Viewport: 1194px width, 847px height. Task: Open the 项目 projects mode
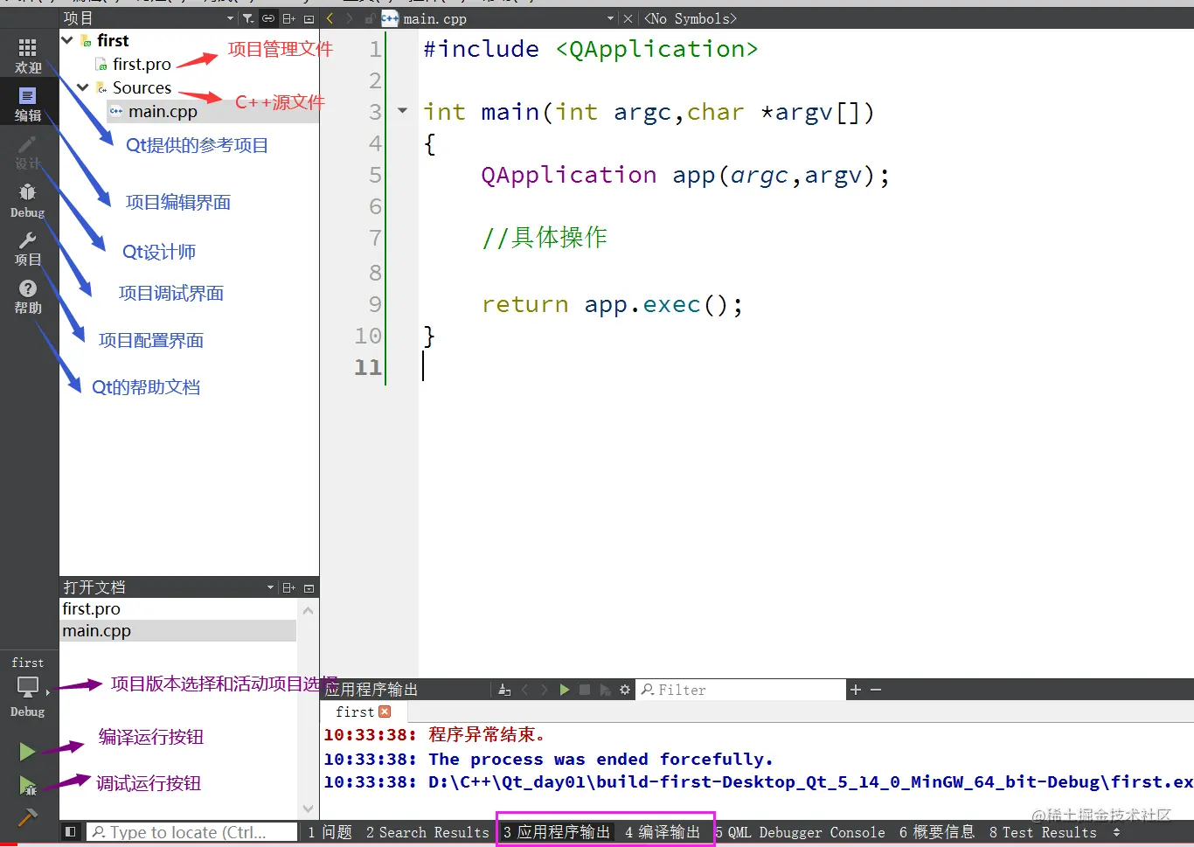click(28, 248)
